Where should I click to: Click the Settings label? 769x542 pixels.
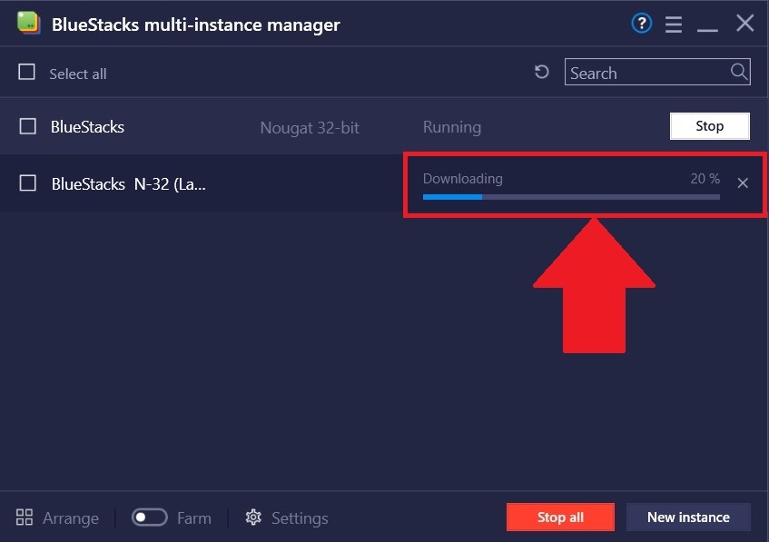[300, 518]
